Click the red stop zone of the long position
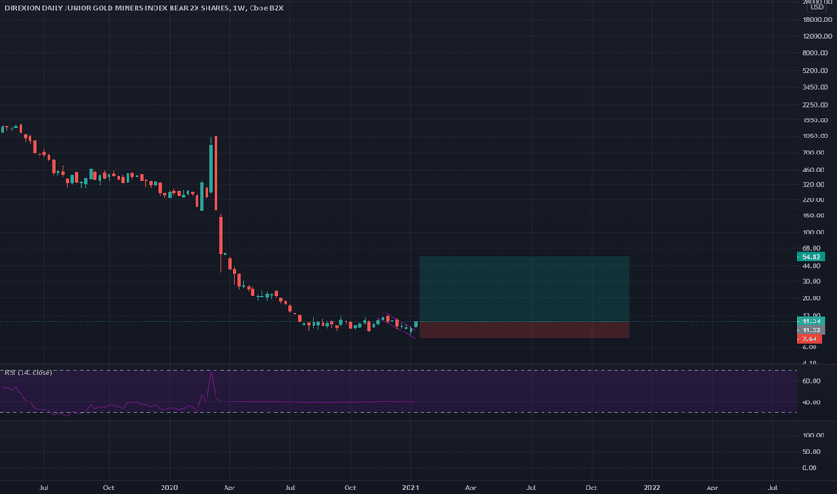The image size is (837, 494). [x=524, y=330]
